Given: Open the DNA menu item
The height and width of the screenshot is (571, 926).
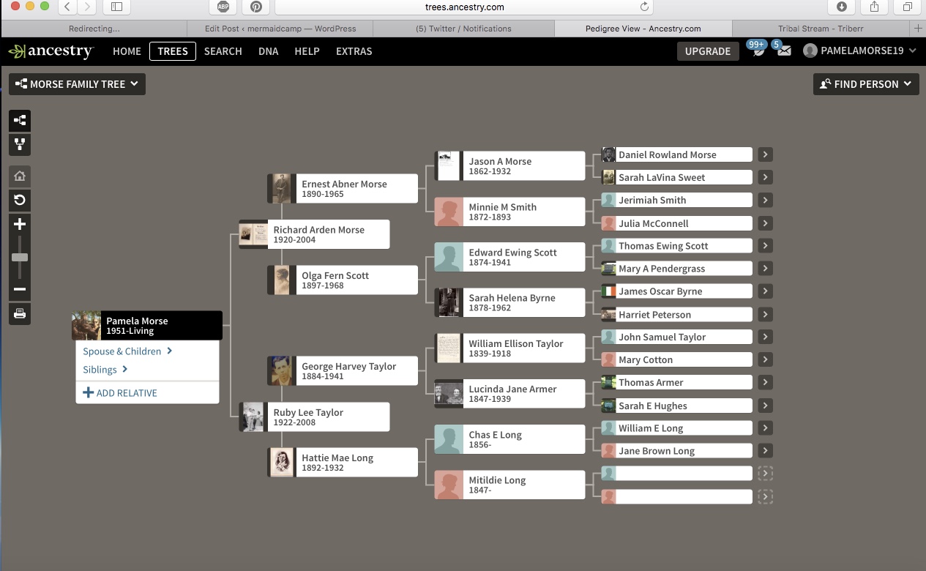Looking at the screenshot, I should click(x=268, y=51).
